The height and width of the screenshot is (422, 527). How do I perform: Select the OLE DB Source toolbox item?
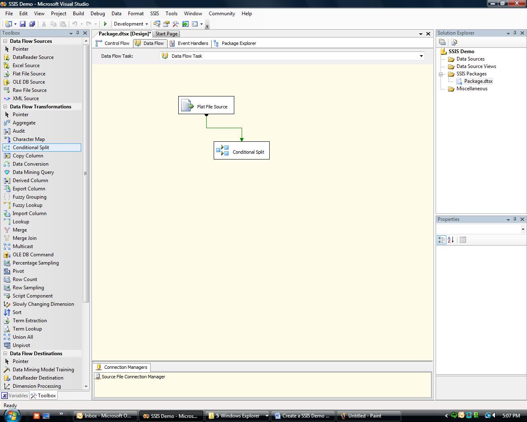click(x=28, y=82)
